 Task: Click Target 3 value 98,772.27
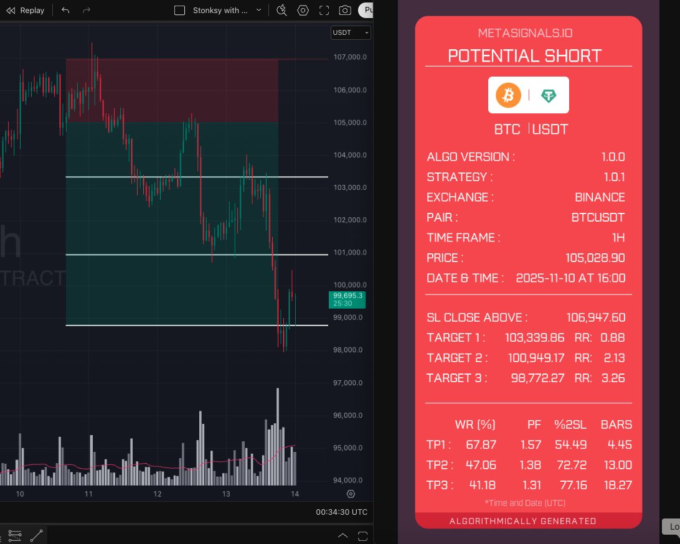[x=538, y=378]
